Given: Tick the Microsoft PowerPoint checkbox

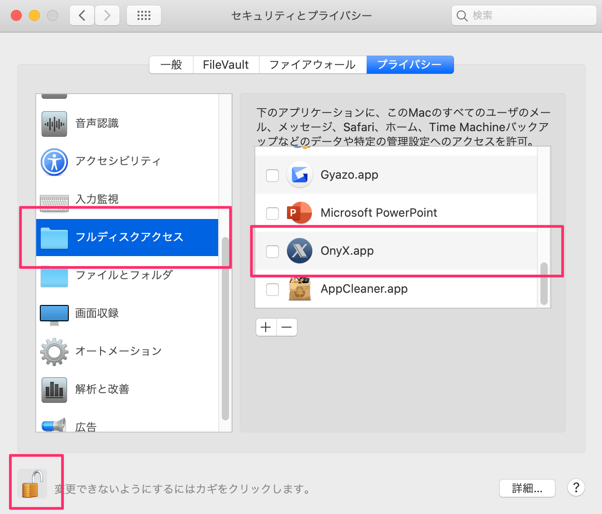Looking at the screenshot, I should [x=272, y=213].
